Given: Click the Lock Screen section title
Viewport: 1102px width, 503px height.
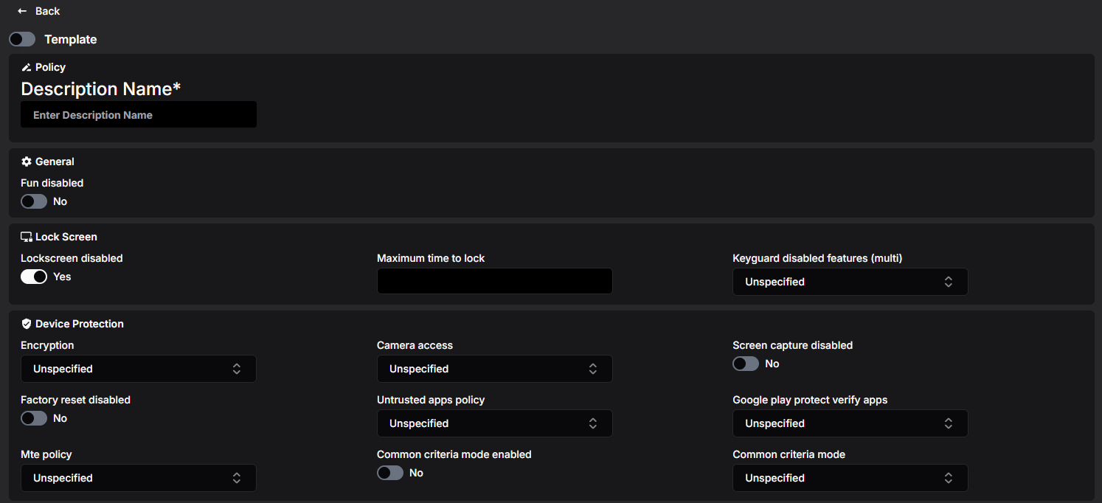Looking at the screenshot, I should coord(66,237).
